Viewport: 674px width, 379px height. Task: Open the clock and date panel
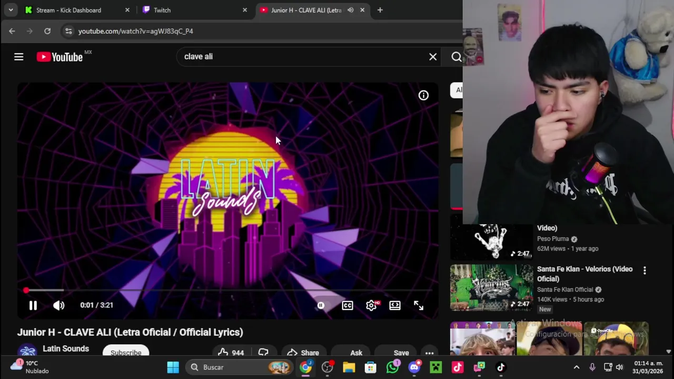click(648, 367)
